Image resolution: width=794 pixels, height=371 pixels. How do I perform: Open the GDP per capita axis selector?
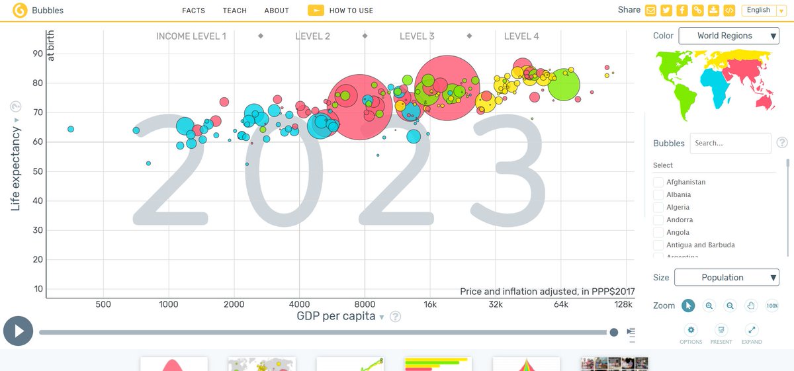(340, 316)
